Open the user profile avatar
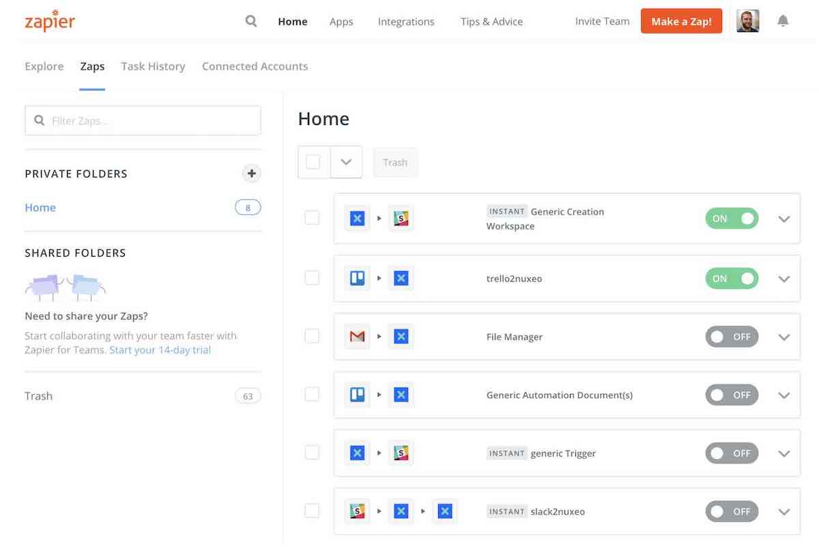The image size is (819, 555). click(747, 21)
